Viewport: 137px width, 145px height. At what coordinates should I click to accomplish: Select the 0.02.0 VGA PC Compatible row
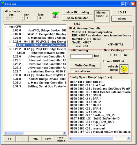[39, 34]
